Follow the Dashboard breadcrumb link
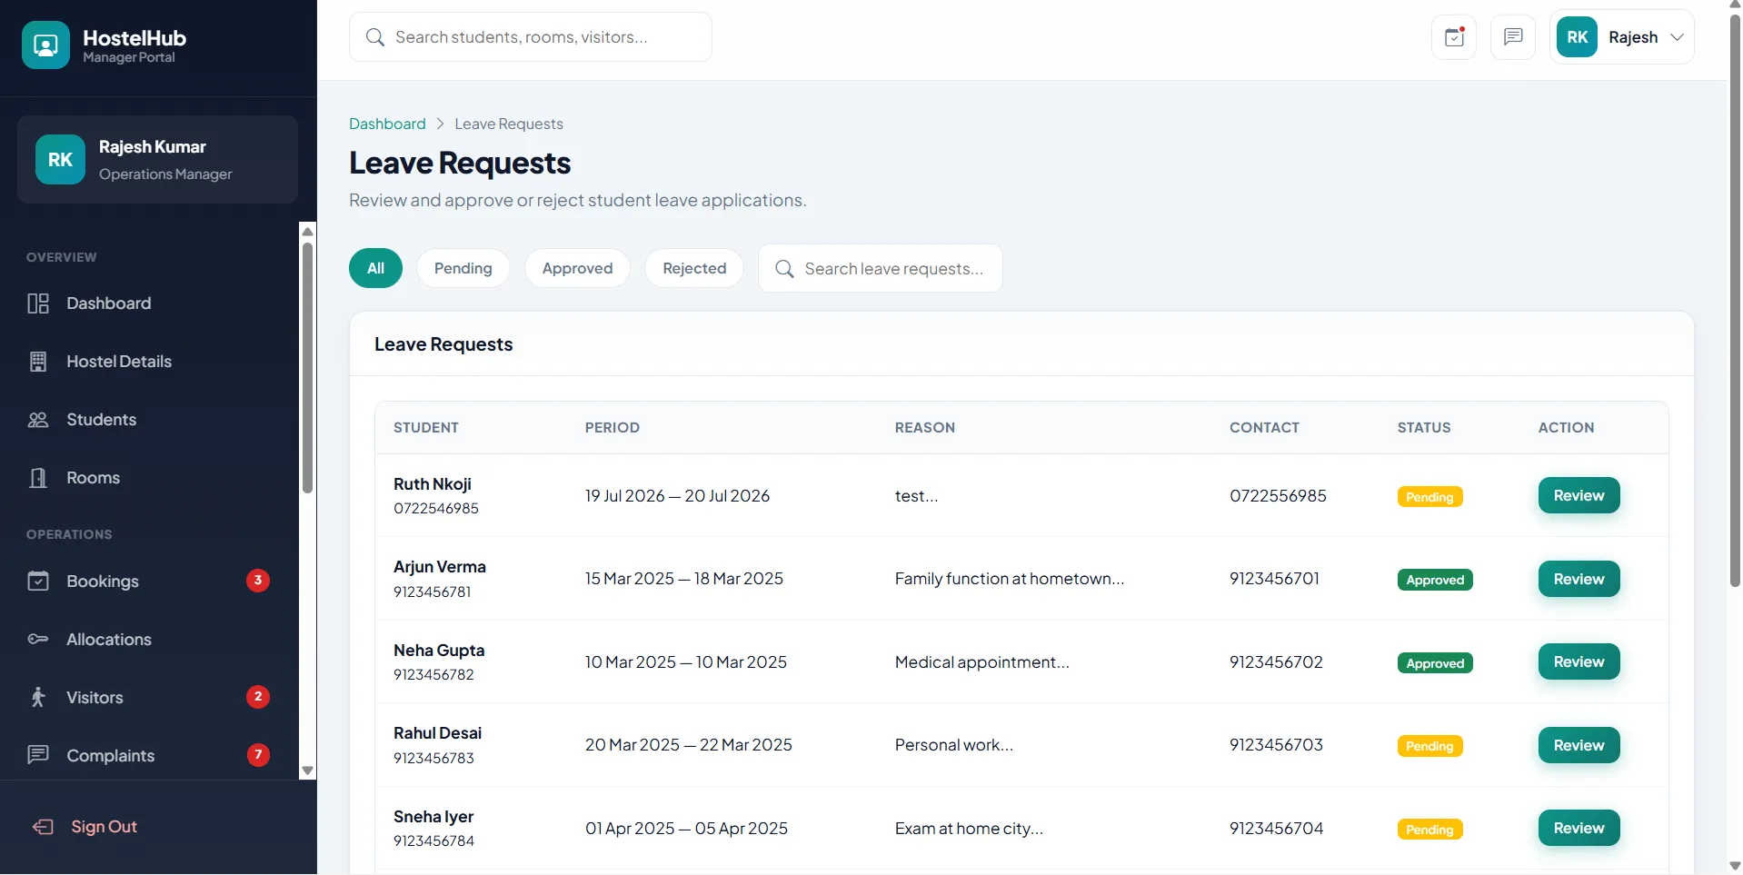 387,124
